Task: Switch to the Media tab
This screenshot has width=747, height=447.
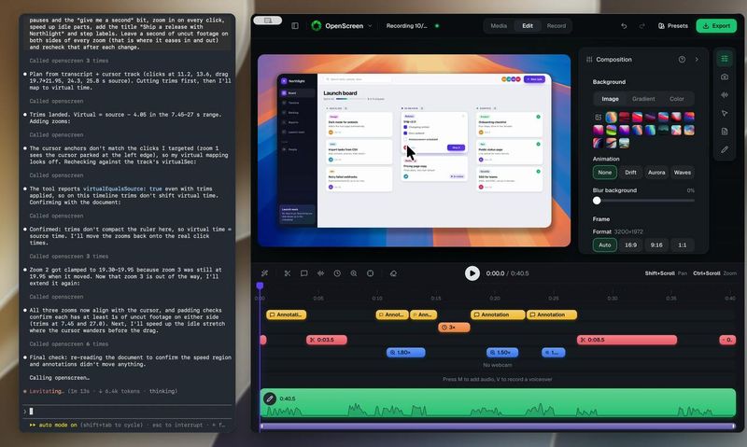Action: tap(499, 26)
